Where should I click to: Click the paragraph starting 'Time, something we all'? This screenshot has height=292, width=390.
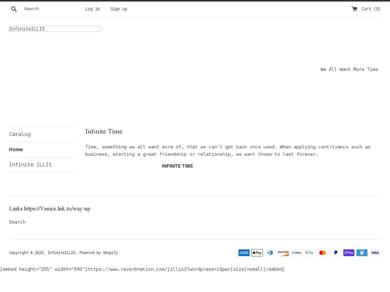coord(228,150)
